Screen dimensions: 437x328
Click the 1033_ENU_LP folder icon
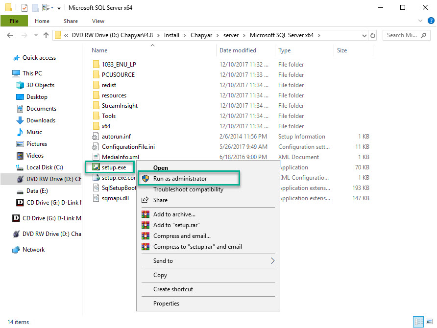coord(96,65)
